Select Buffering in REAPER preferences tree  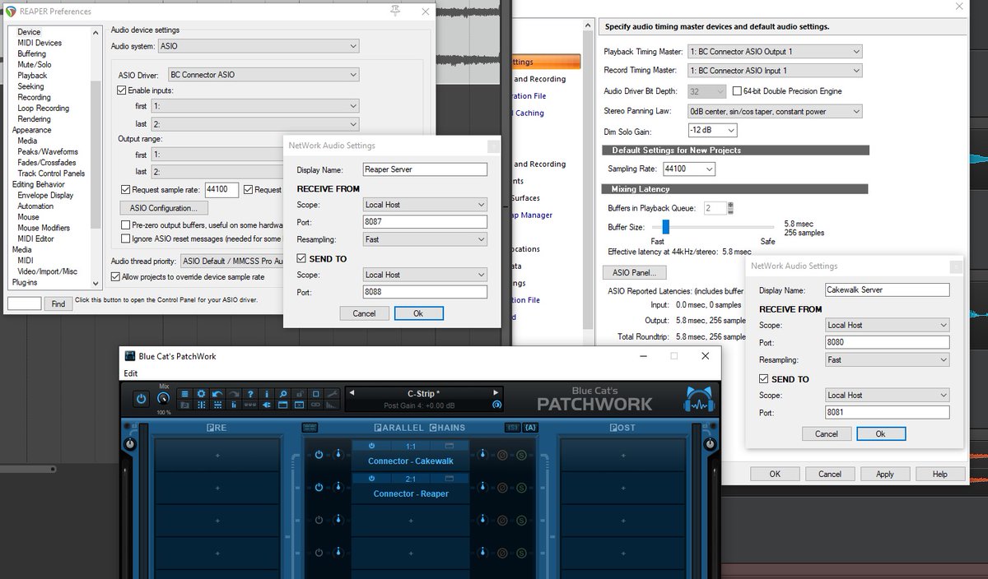(31, 53)
